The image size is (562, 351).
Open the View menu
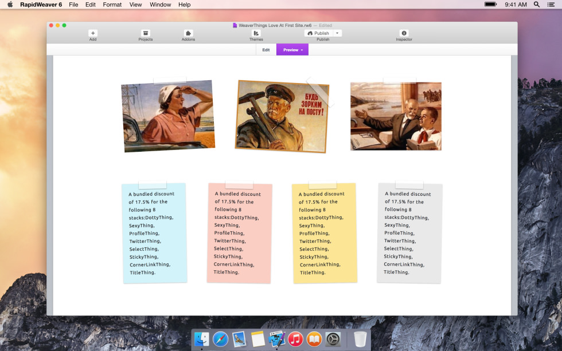point(135,5)
